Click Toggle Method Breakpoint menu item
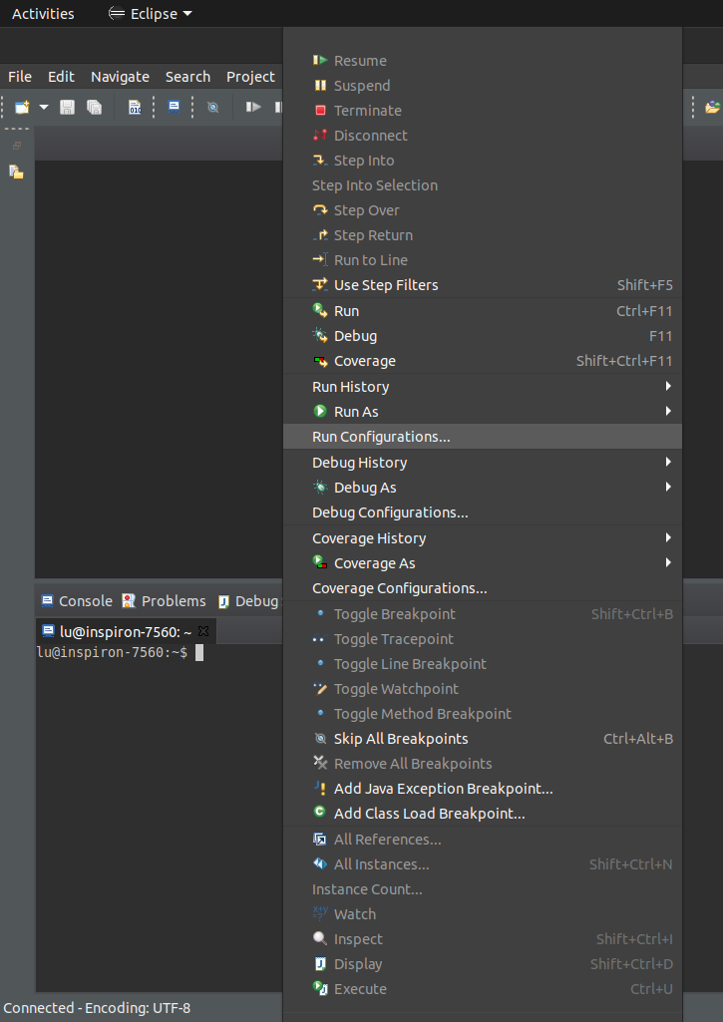 tap(483, 714)
